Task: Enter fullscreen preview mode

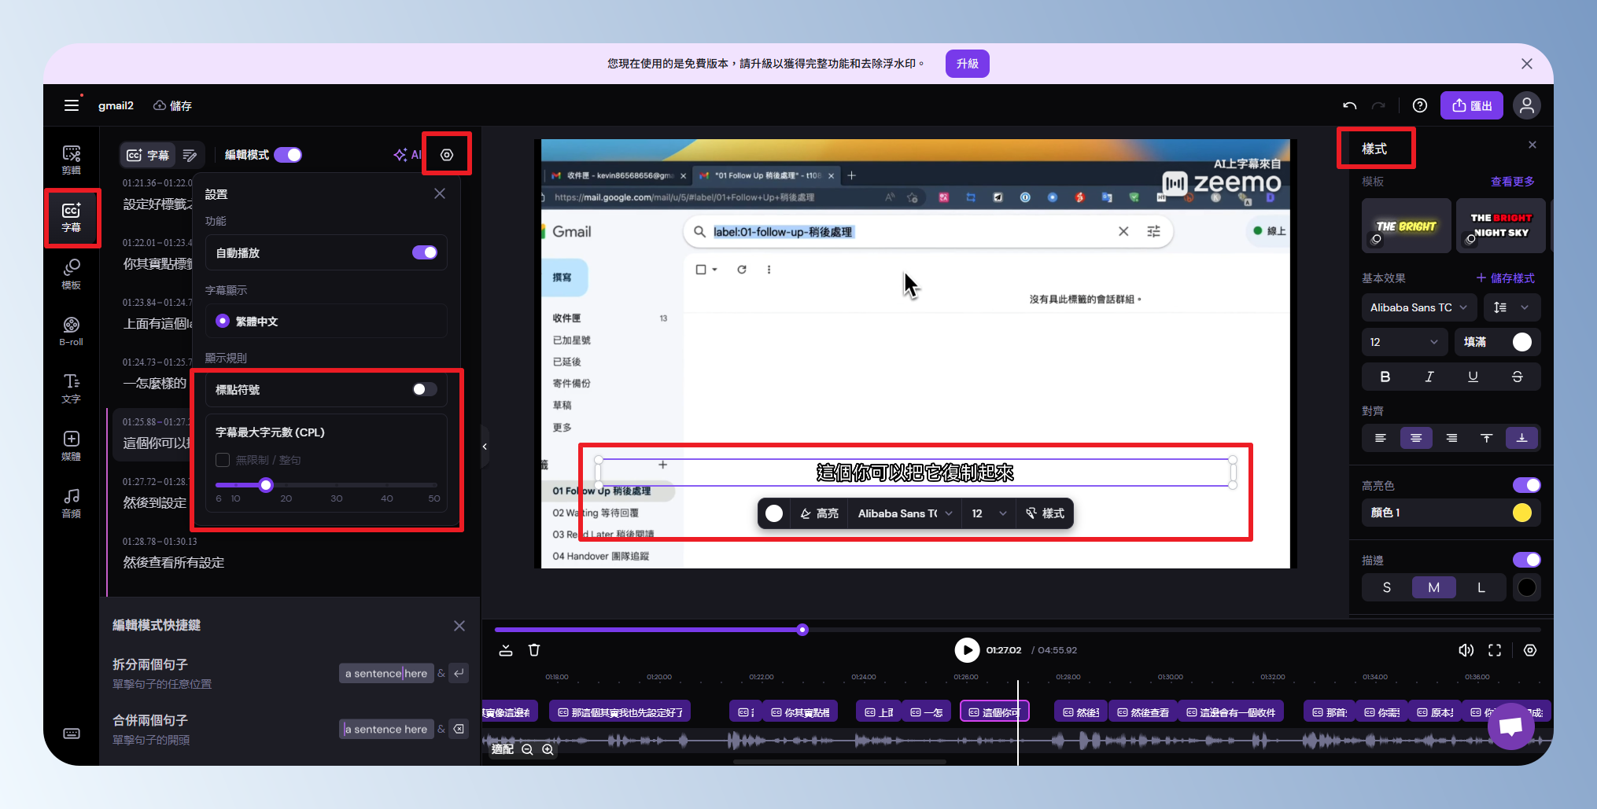Action: 1495,650
